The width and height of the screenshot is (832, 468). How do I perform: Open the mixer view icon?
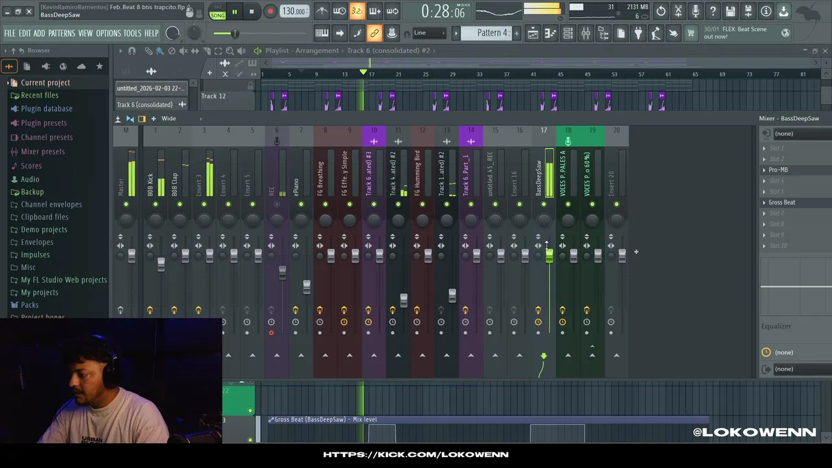(x=586, y=33)
